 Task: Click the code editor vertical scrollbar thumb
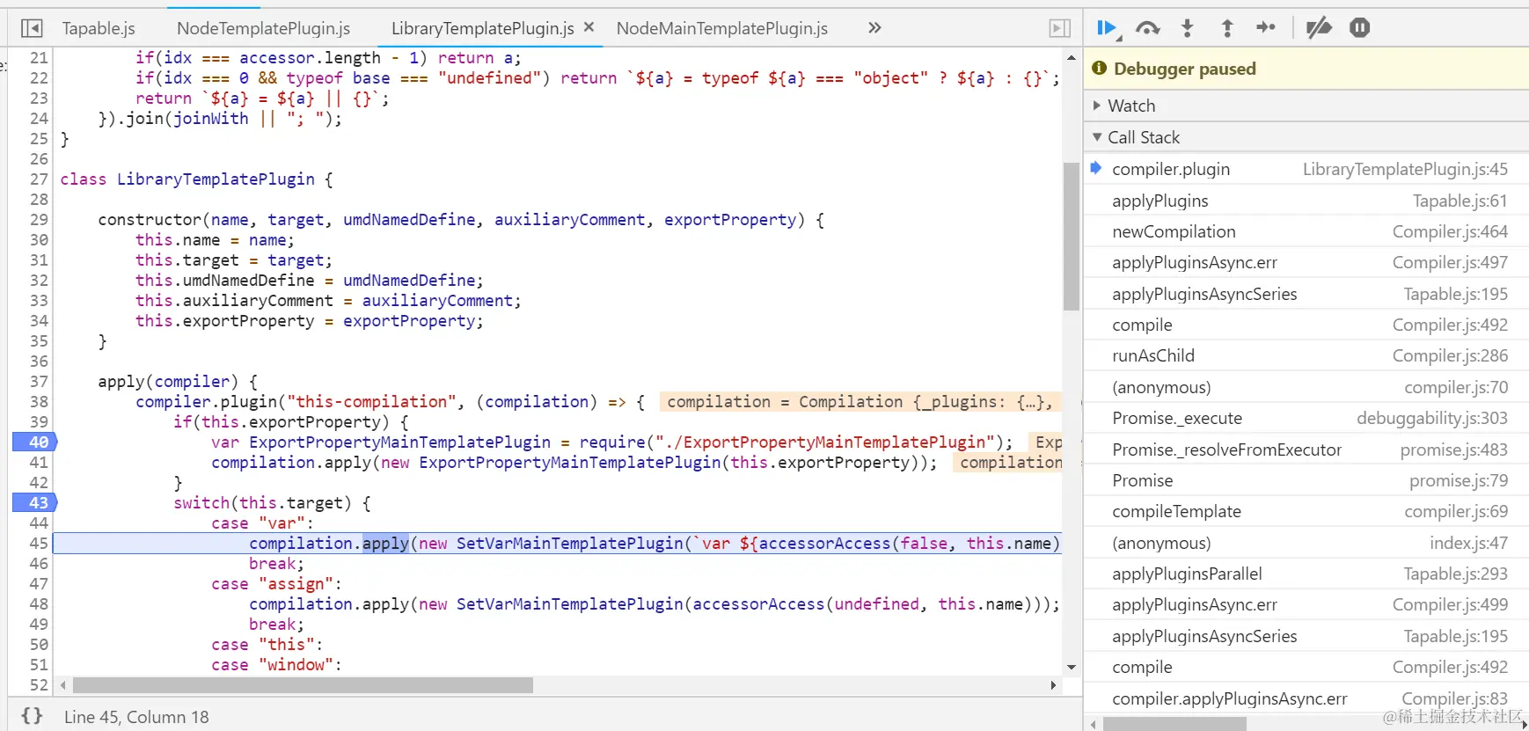pyautogui.click(x=1071, y=236)
